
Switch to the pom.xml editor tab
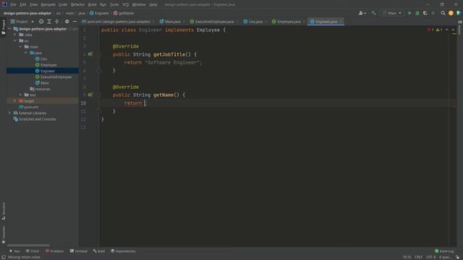point(118,22)
